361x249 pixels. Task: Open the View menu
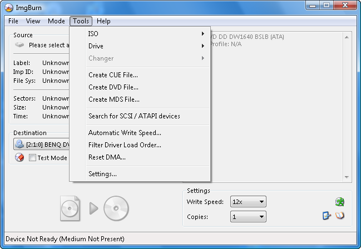click(33, 21)
